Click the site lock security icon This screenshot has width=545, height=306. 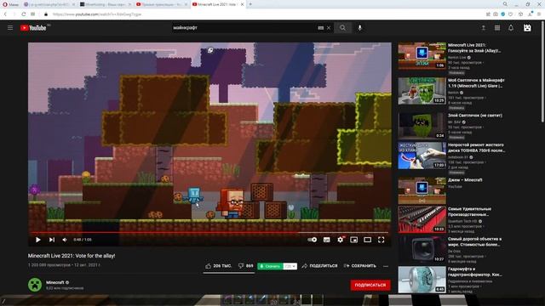pos(45,14)
